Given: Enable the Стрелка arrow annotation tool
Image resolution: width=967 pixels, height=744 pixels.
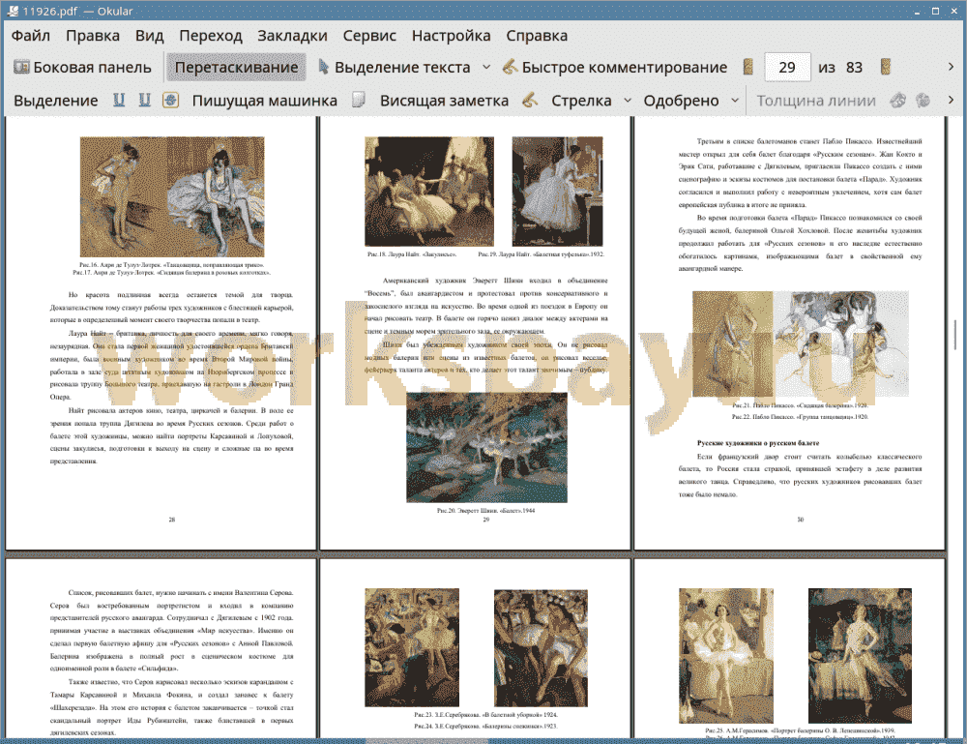Looking at the screenshot, I should pos(581,101).
